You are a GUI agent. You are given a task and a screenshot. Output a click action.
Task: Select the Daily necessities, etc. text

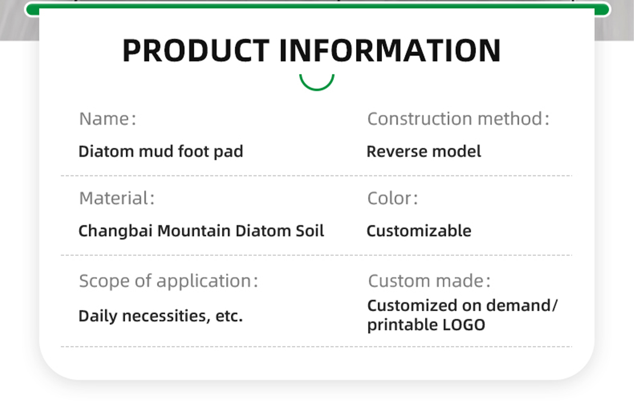tap(161, 316)
